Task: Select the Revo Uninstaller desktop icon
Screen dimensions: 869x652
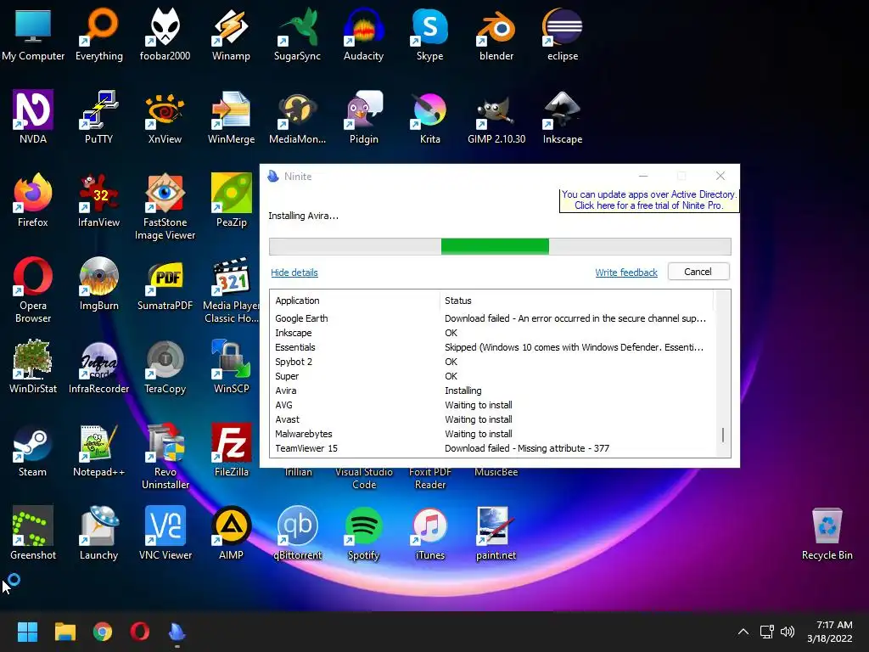Action: coord(165,456)
